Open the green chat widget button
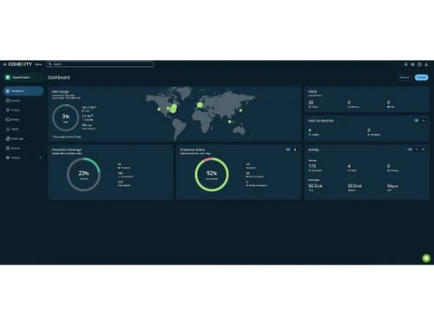 [426, 258]
